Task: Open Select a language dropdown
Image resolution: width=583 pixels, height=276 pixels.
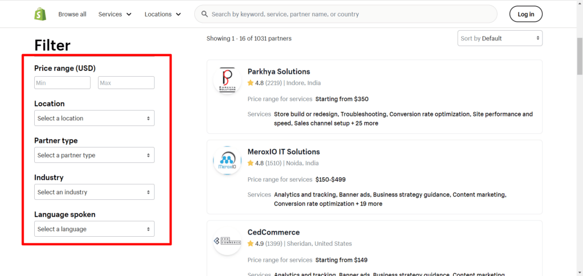Action: pos(95,229)
